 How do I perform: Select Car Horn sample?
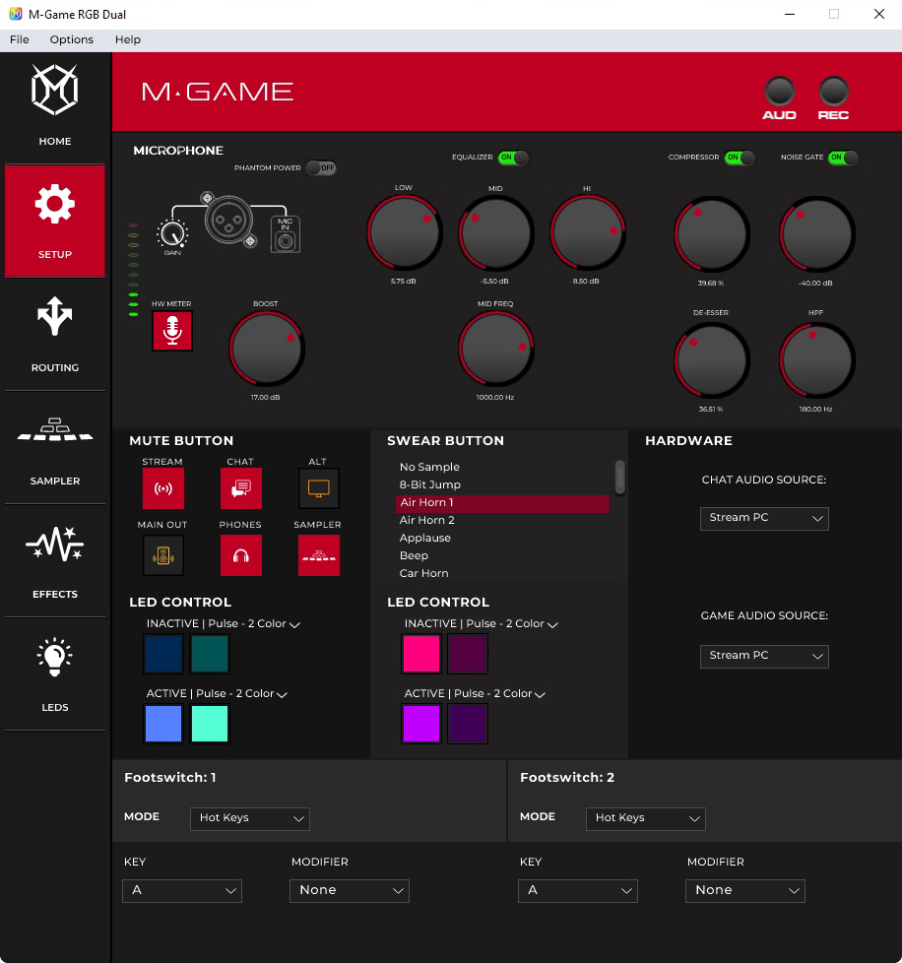point(502,574)
